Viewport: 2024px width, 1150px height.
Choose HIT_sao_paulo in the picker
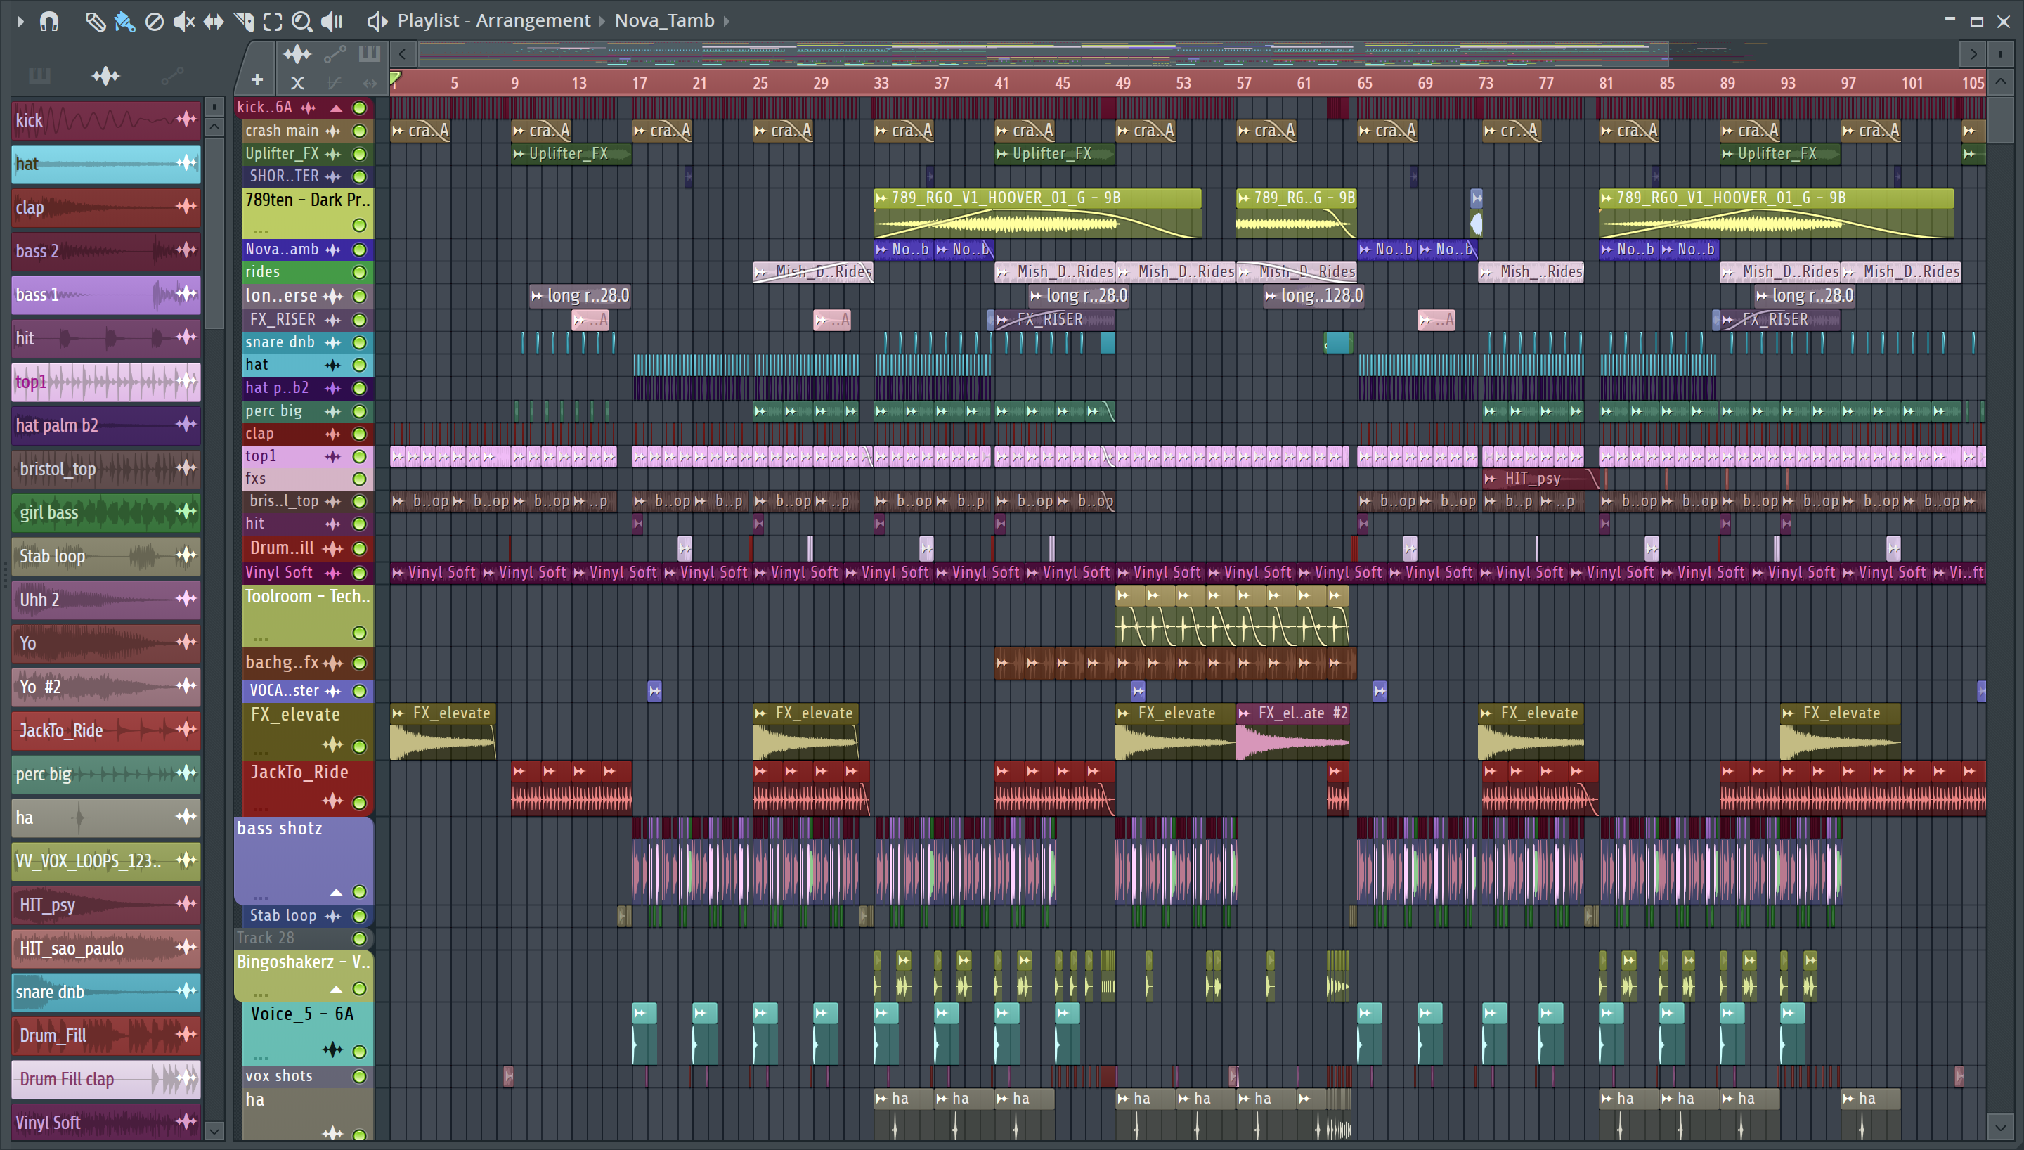click(106, 948)
